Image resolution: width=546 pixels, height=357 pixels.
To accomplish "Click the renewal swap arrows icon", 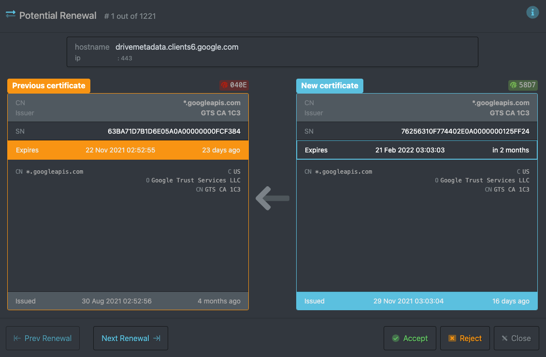I will pos(10,15).
